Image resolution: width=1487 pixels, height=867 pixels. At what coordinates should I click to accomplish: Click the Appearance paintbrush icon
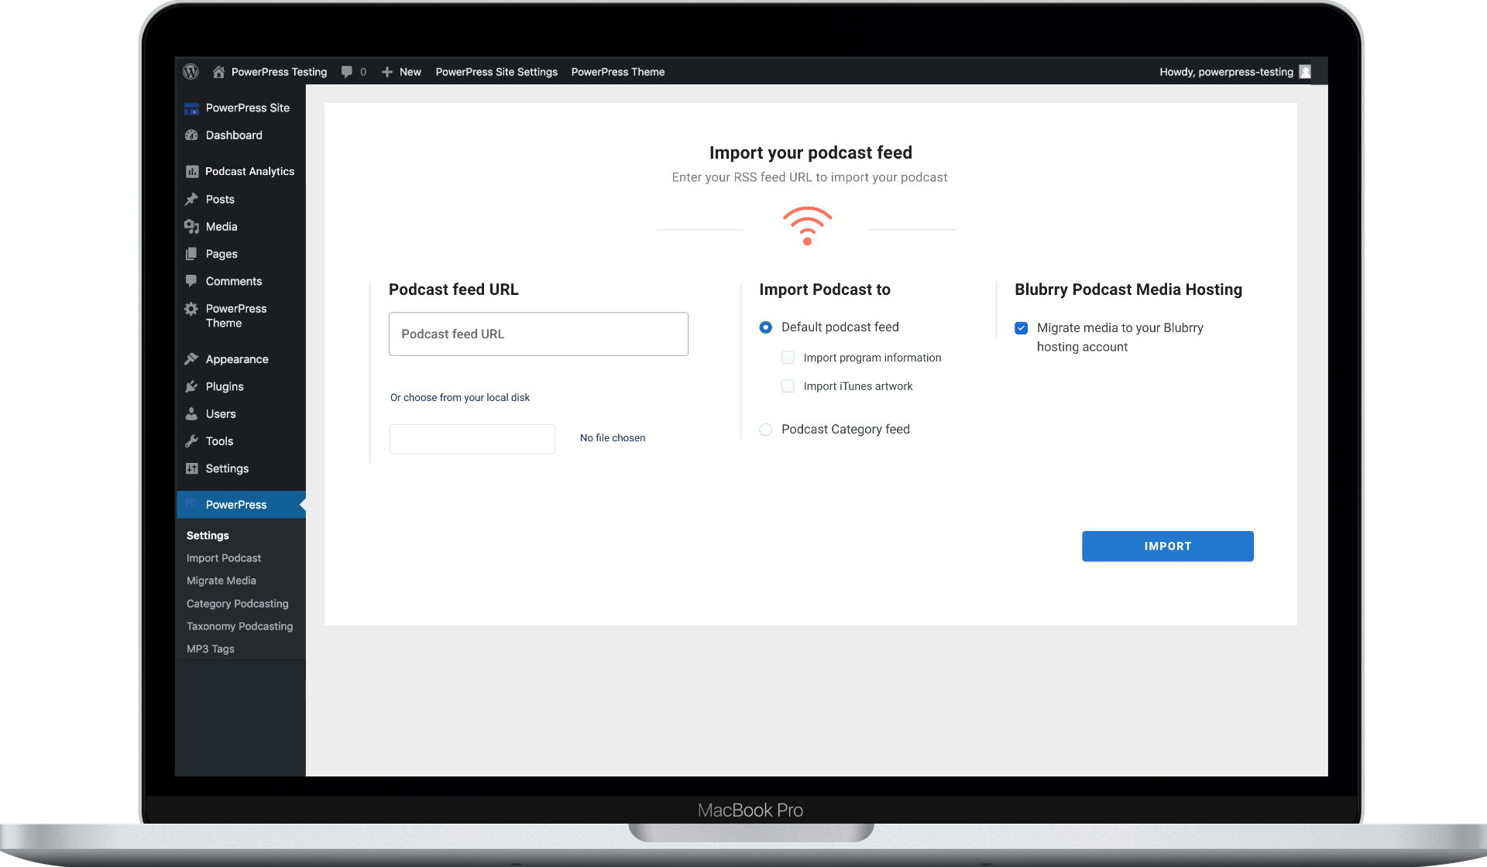pyautogui.click(x=191, y=359)
